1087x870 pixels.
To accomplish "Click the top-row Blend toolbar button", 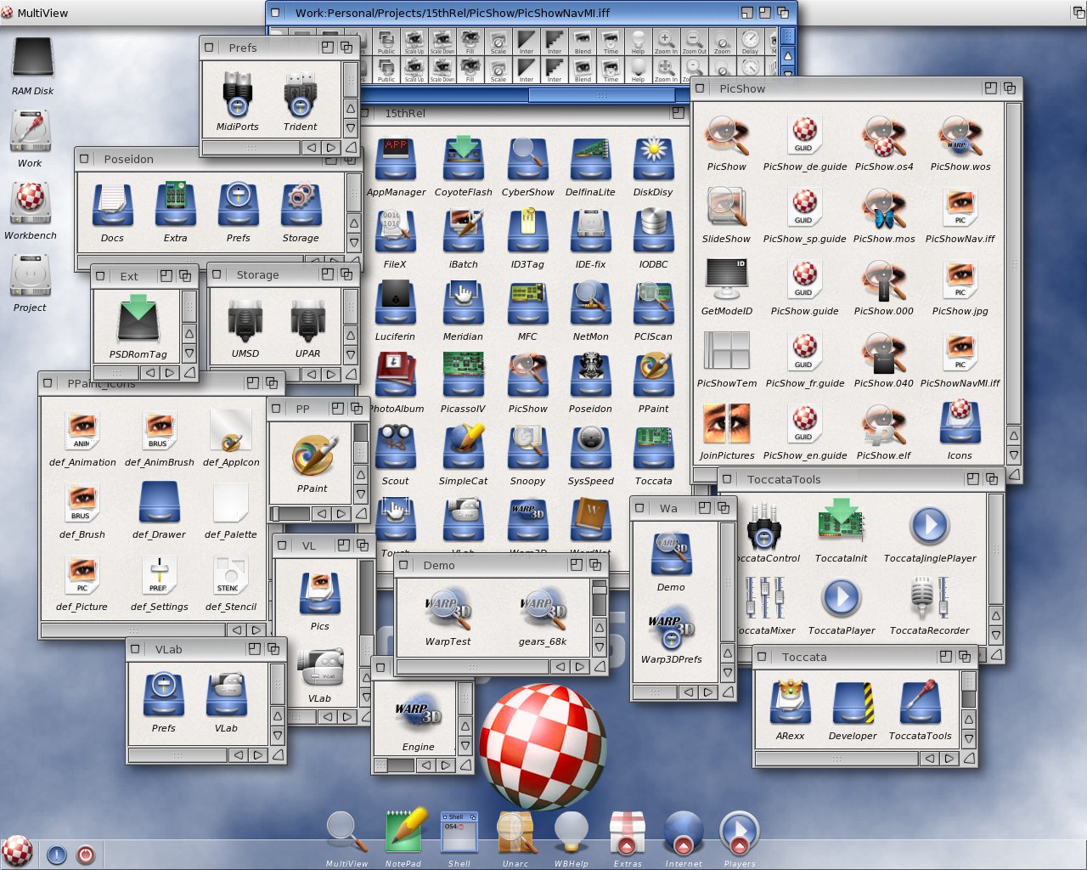I will pyautogui.click(x=583, y=41).
